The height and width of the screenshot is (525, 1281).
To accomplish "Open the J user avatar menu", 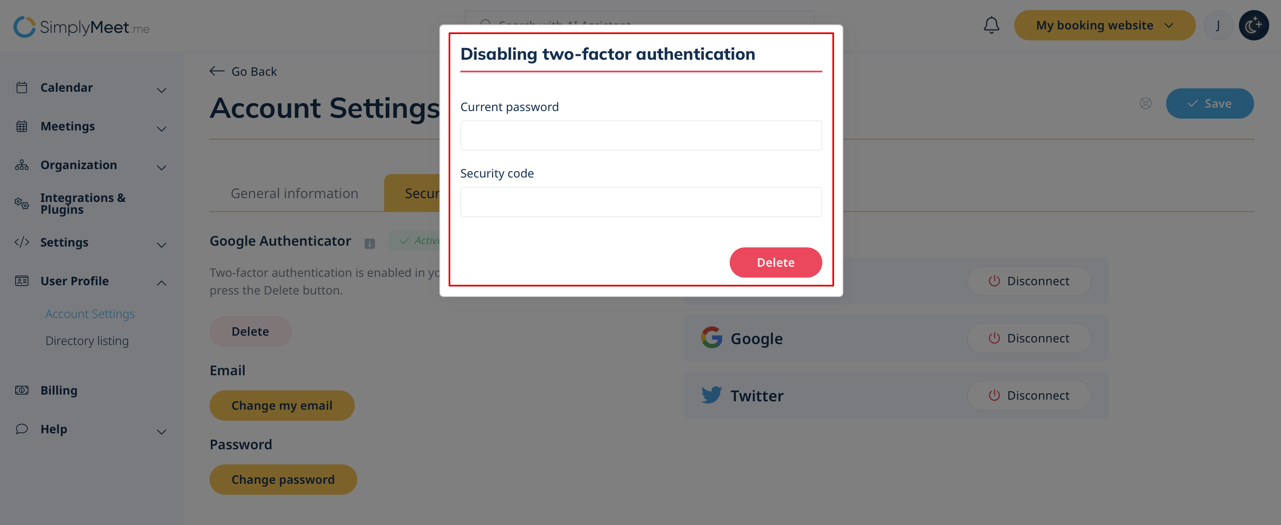I will 1218,25.
